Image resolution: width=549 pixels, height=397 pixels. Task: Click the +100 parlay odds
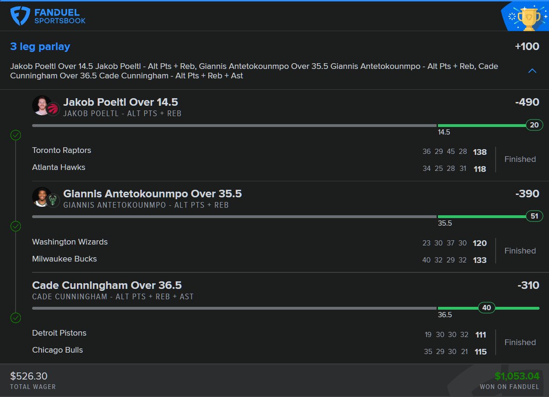click(x=527, y=46)
